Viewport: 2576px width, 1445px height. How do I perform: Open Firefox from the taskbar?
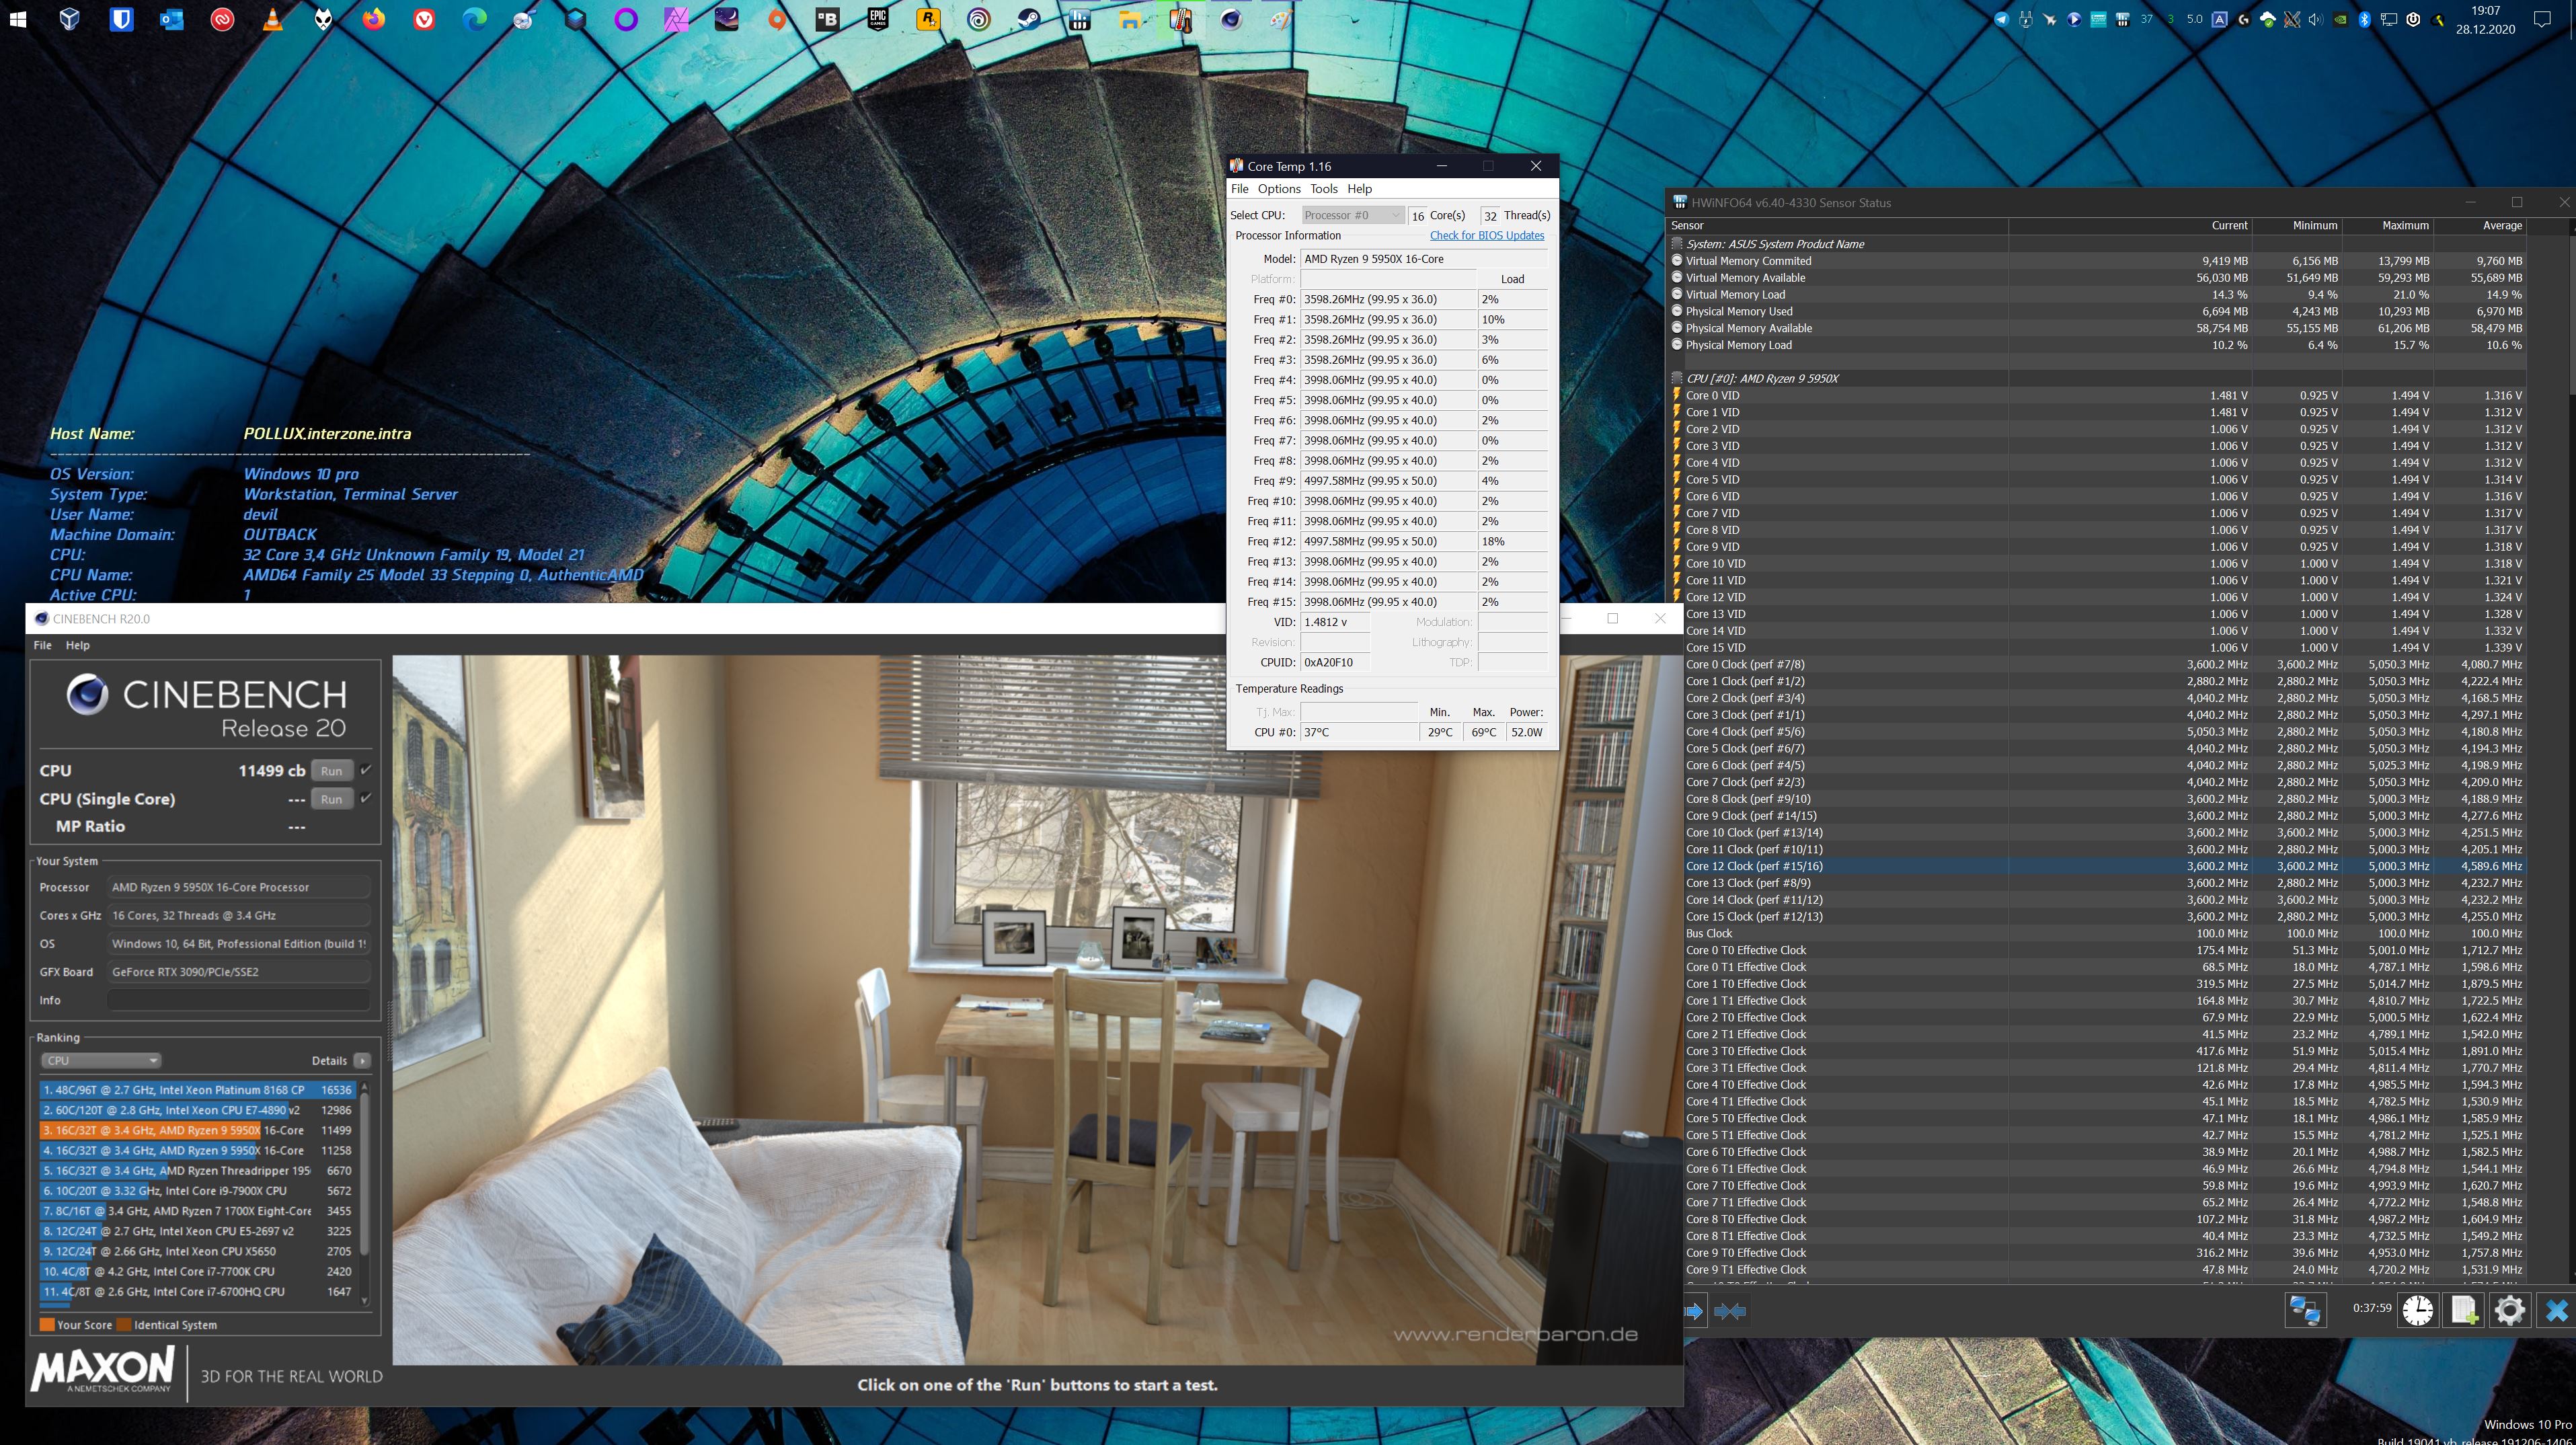coord(373,19)
